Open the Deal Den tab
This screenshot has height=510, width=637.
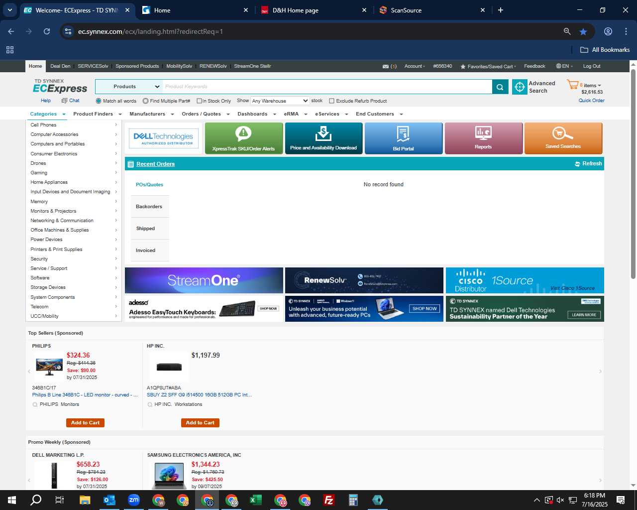(60, 66)
